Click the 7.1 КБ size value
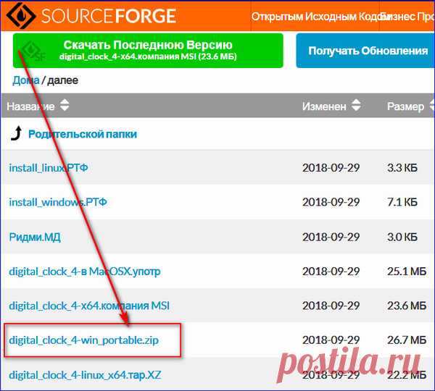Screen dimensions: 435x391 tap(402, 202)
